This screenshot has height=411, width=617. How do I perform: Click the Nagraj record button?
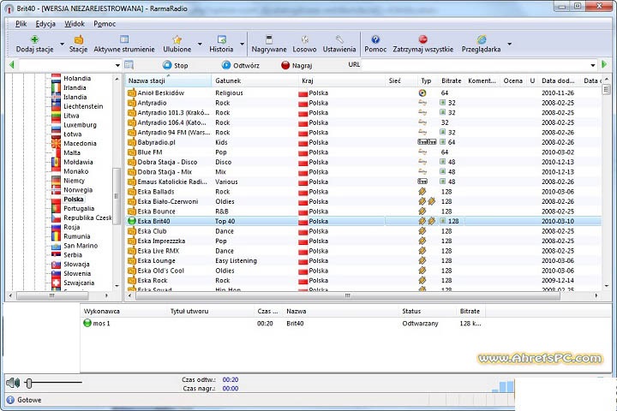tap(297, 65)
